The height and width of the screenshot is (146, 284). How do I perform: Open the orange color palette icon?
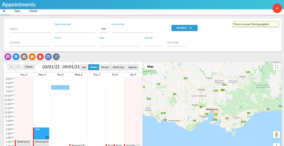coord(32,57)
